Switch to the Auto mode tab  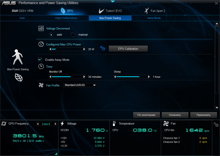(x=22, y=18)
